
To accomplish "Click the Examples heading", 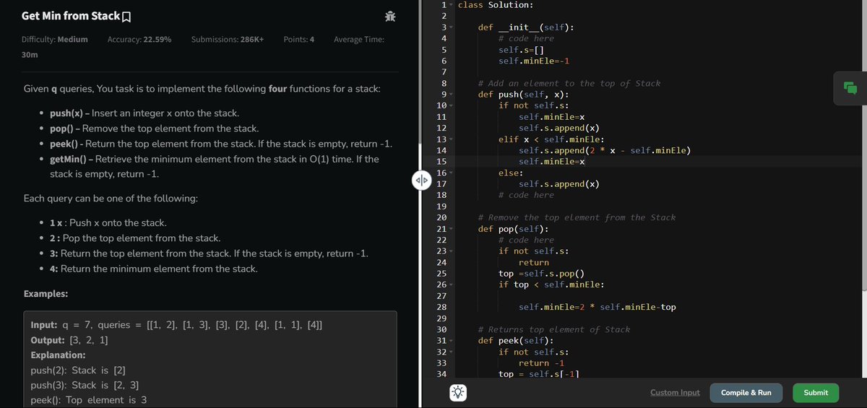I will point(46,294).
